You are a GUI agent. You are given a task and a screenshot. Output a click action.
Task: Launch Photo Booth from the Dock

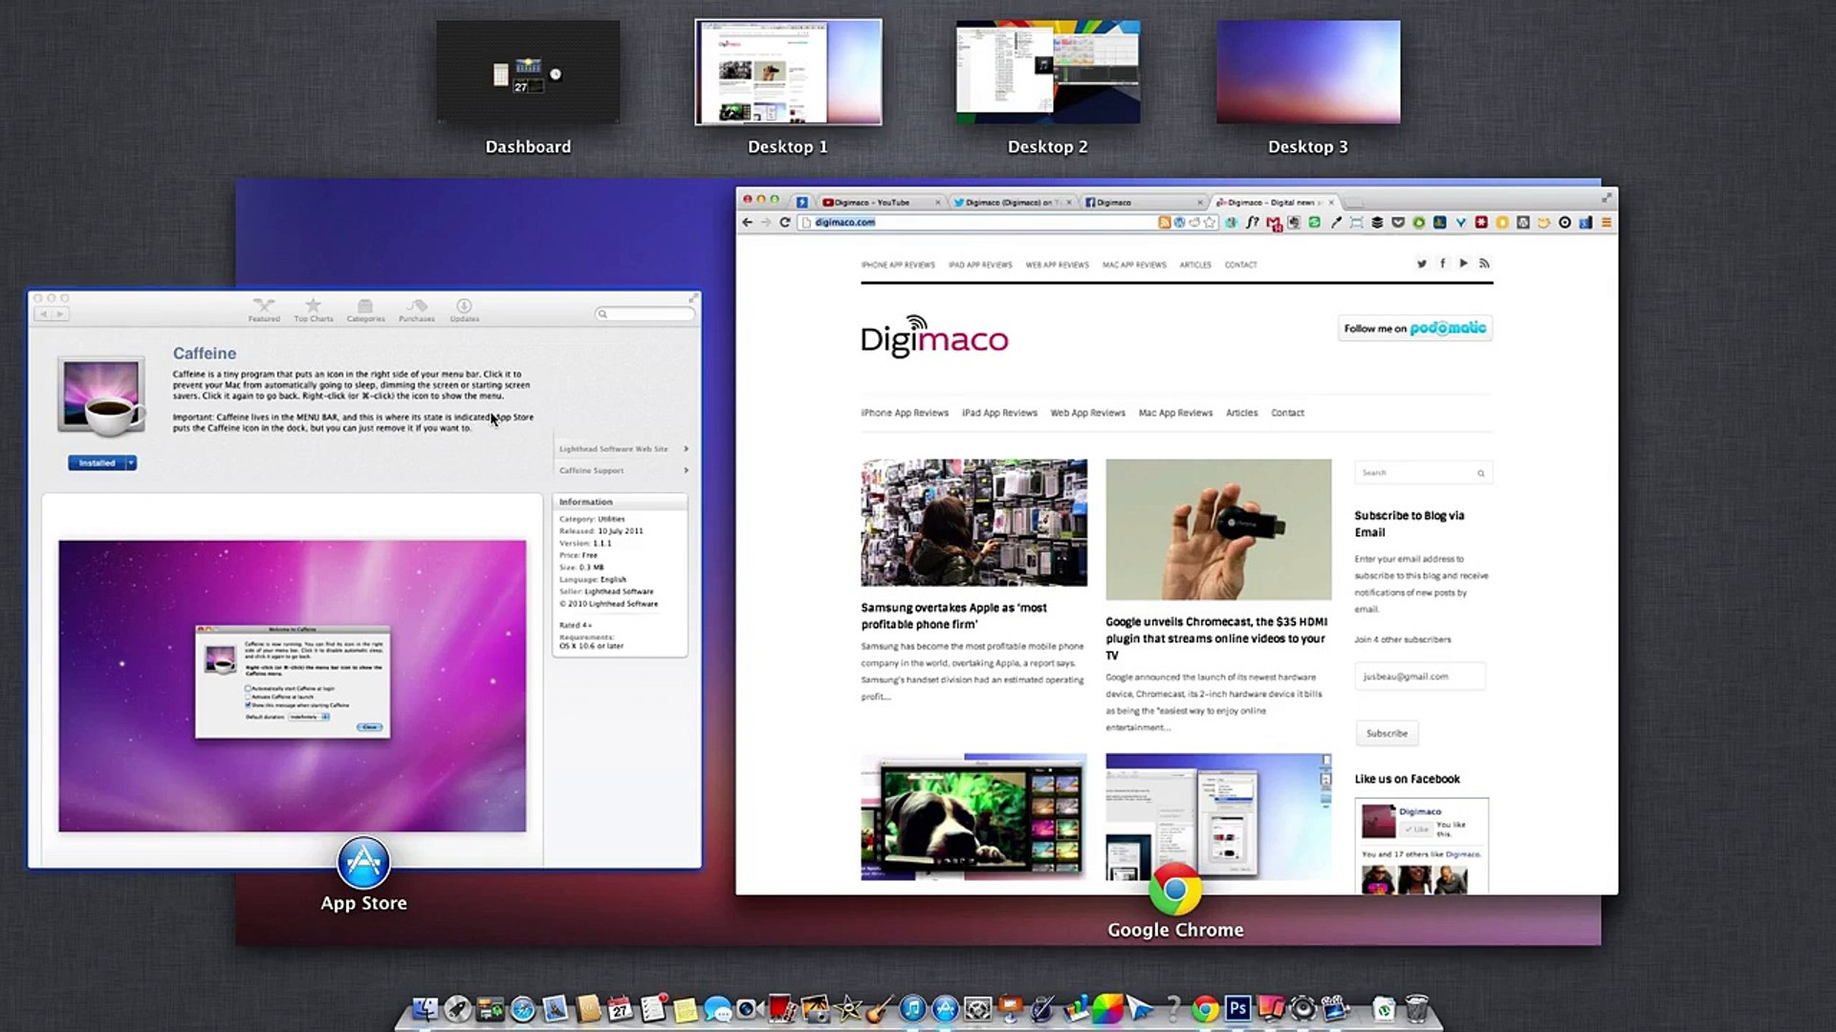coord(782,1008)
